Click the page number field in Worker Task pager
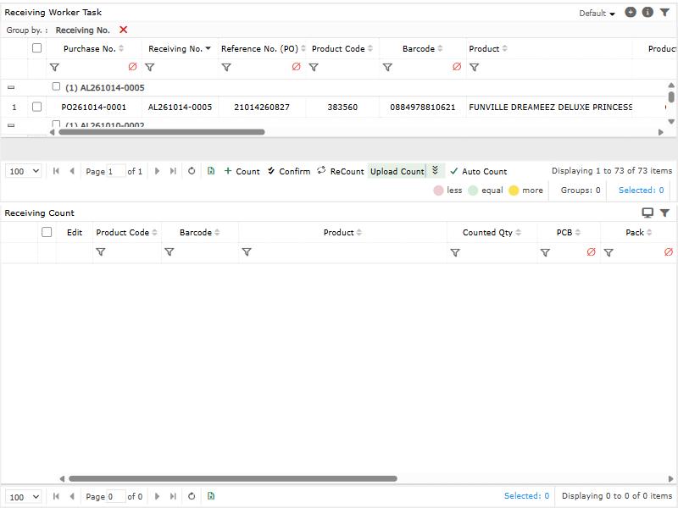Viewport: 678px width, 508px height. (116, 172)
